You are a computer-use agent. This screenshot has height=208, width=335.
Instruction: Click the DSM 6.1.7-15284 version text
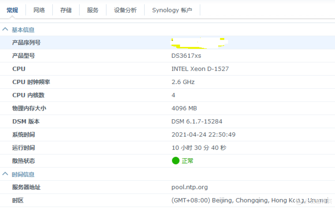[197, 121]
